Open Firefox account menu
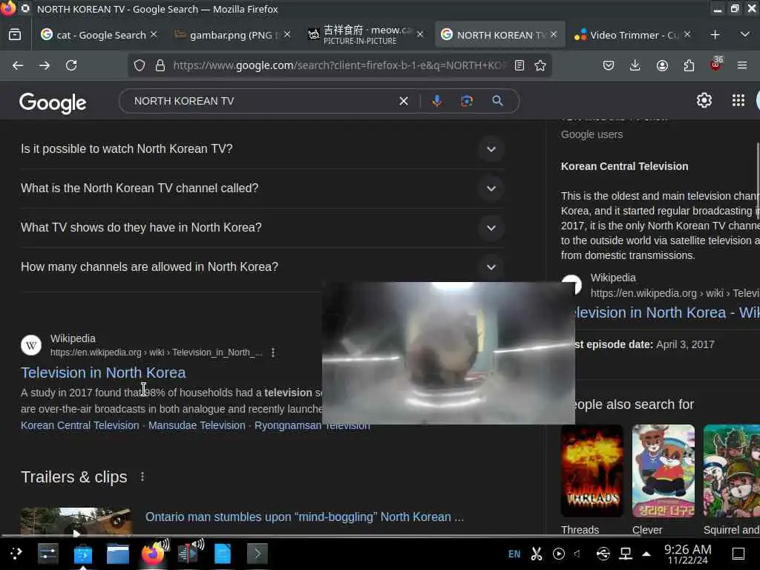 pos(662,65)
